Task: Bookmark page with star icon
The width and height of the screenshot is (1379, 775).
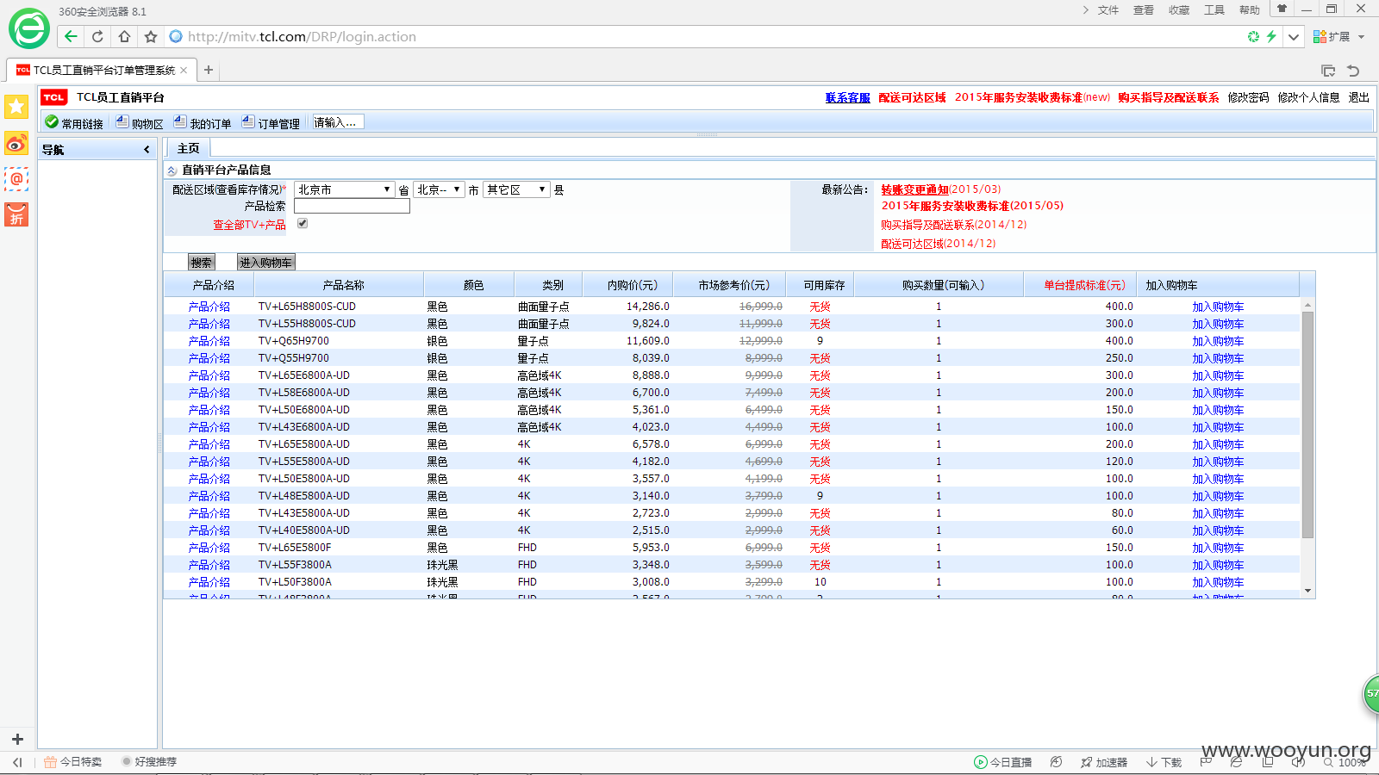Action: pos(151,36)
